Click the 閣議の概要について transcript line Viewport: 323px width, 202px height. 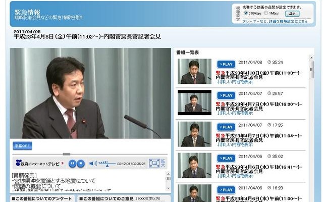point(36,186)
